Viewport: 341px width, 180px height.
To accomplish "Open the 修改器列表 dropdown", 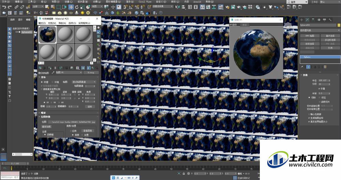I will point(320,30).
